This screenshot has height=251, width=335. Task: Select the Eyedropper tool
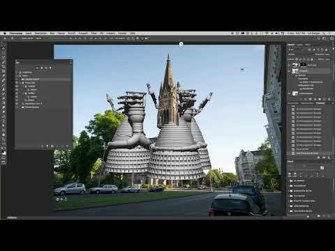coord(3,75)
